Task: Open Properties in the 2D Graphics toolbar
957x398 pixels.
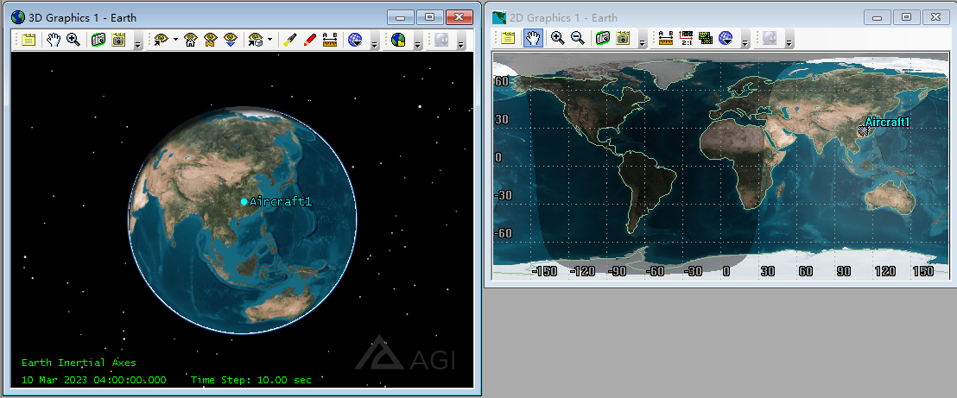Action: (509, 39)
